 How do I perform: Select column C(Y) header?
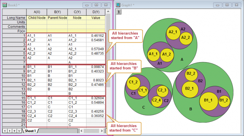(x=77, y=12)
